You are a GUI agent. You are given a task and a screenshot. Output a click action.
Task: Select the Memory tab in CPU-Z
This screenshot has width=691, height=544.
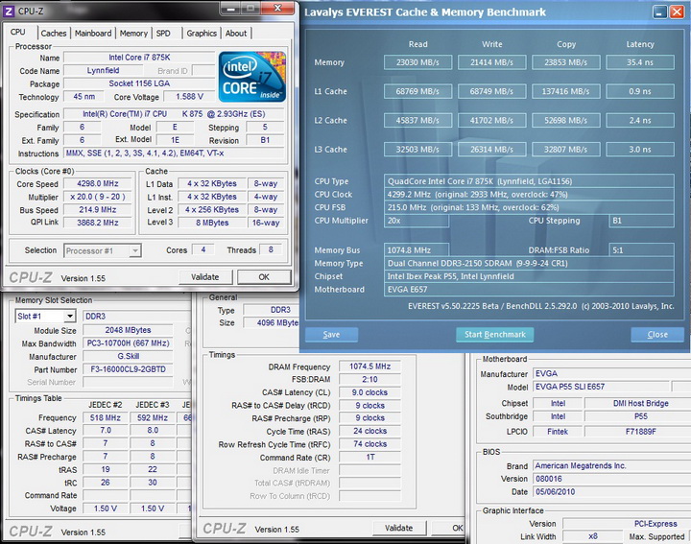pyautogui.click(x=133, y=33)
